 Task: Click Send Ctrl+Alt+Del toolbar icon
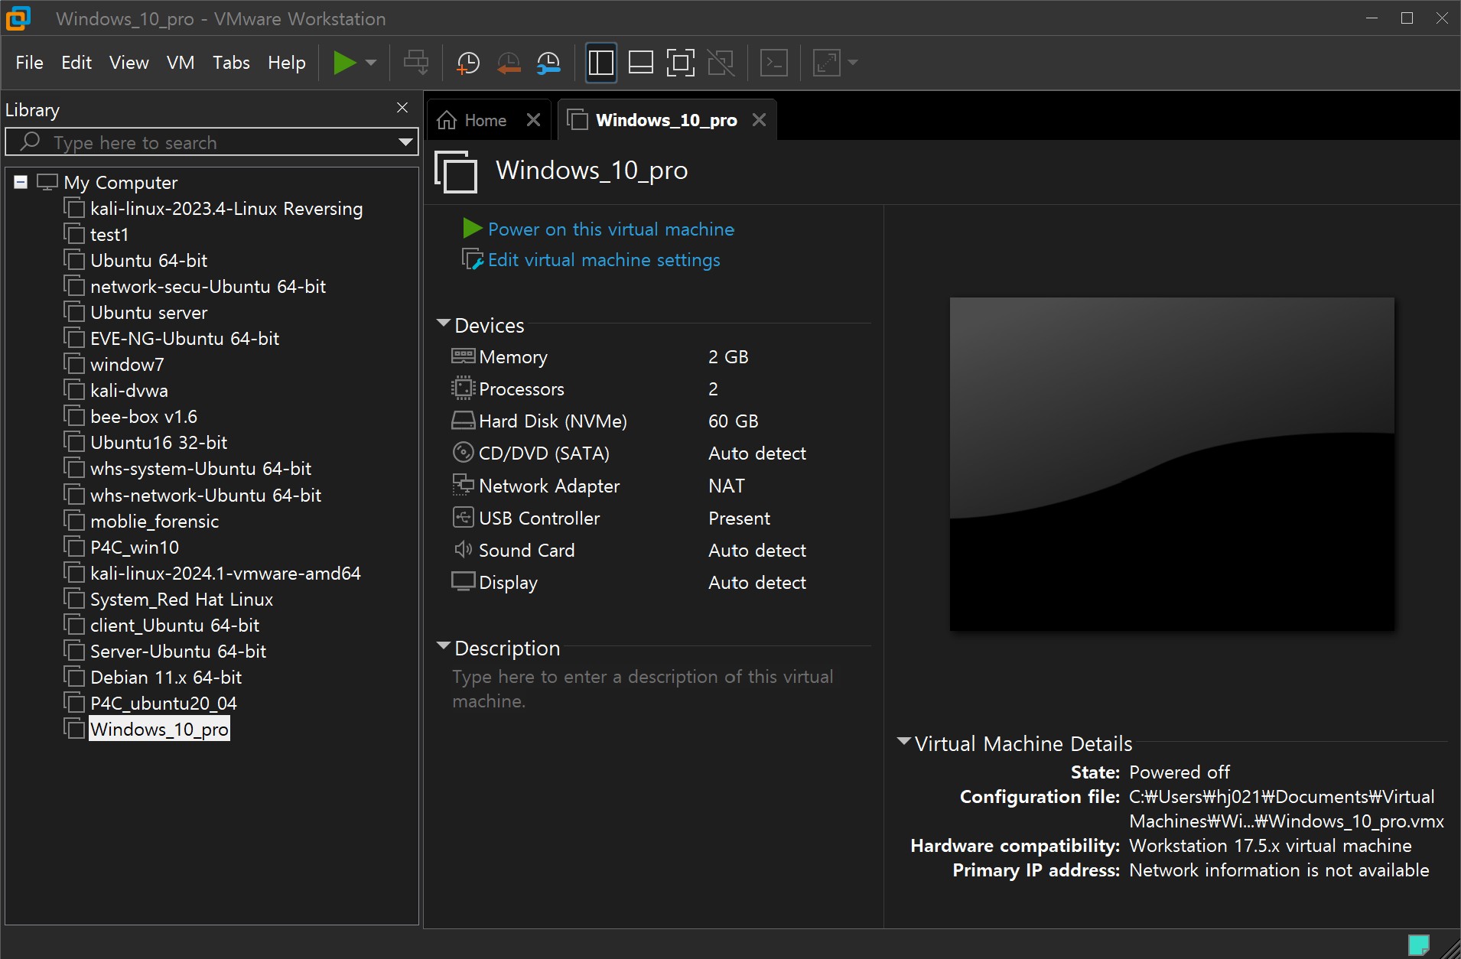pyautogui.click(x=416, y=63)
